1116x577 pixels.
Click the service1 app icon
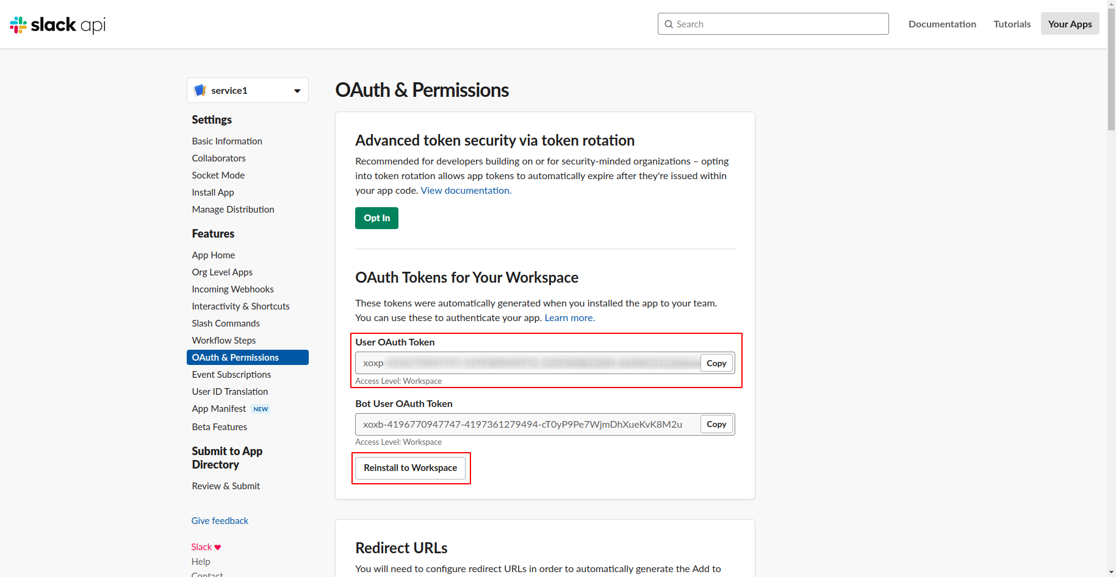pos(200,90)
